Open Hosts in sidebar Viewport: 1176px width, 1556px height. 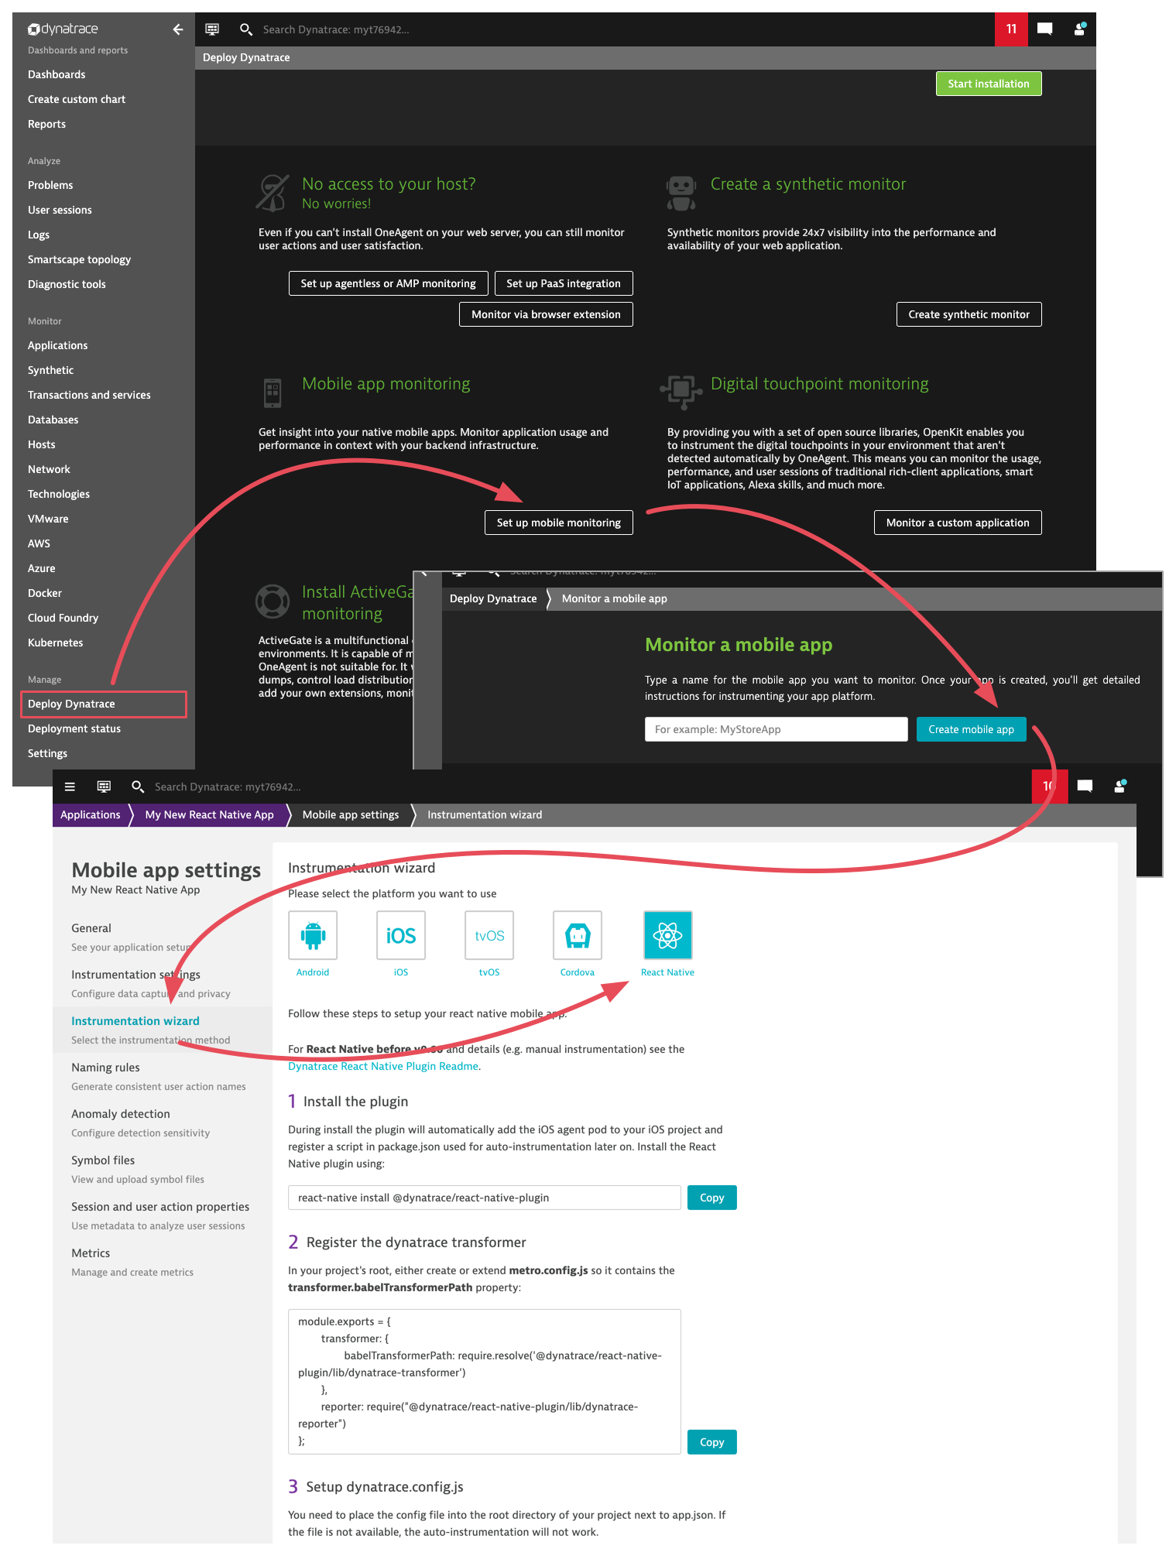point(41,444)
